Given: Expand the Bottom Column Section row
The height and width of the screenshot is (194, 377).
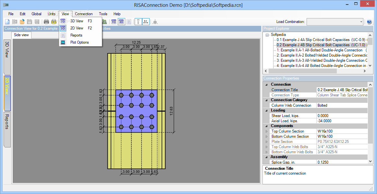Looking at the screenshot, I should tap(266, 136).
